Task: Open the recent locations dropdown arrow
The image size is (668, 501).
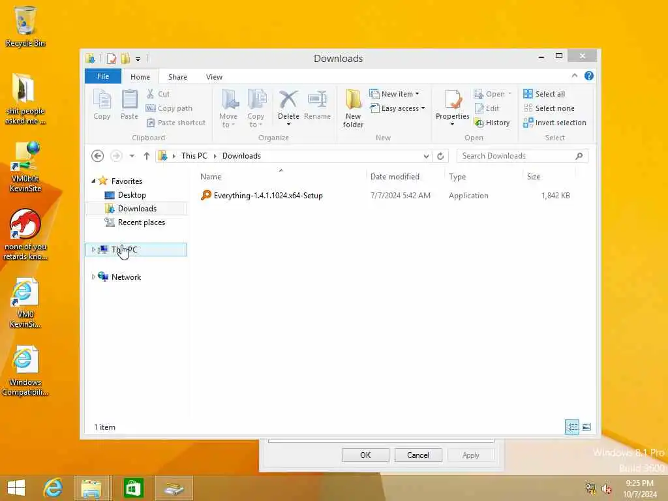Action: 132,156
